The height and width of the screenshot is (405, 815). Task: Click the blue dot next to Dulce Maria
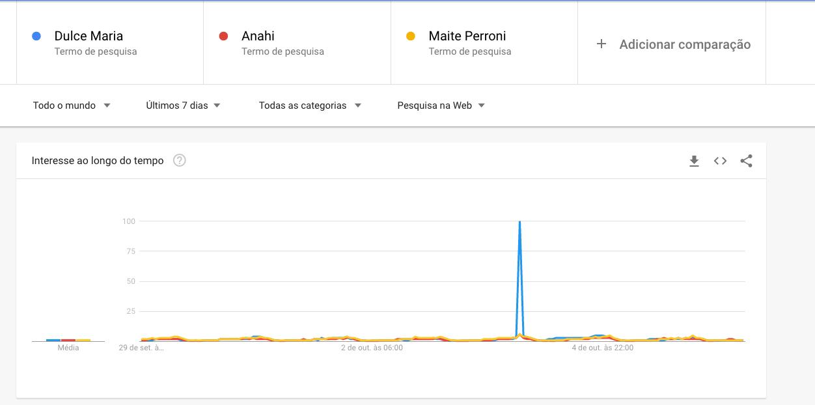(37, 36)
